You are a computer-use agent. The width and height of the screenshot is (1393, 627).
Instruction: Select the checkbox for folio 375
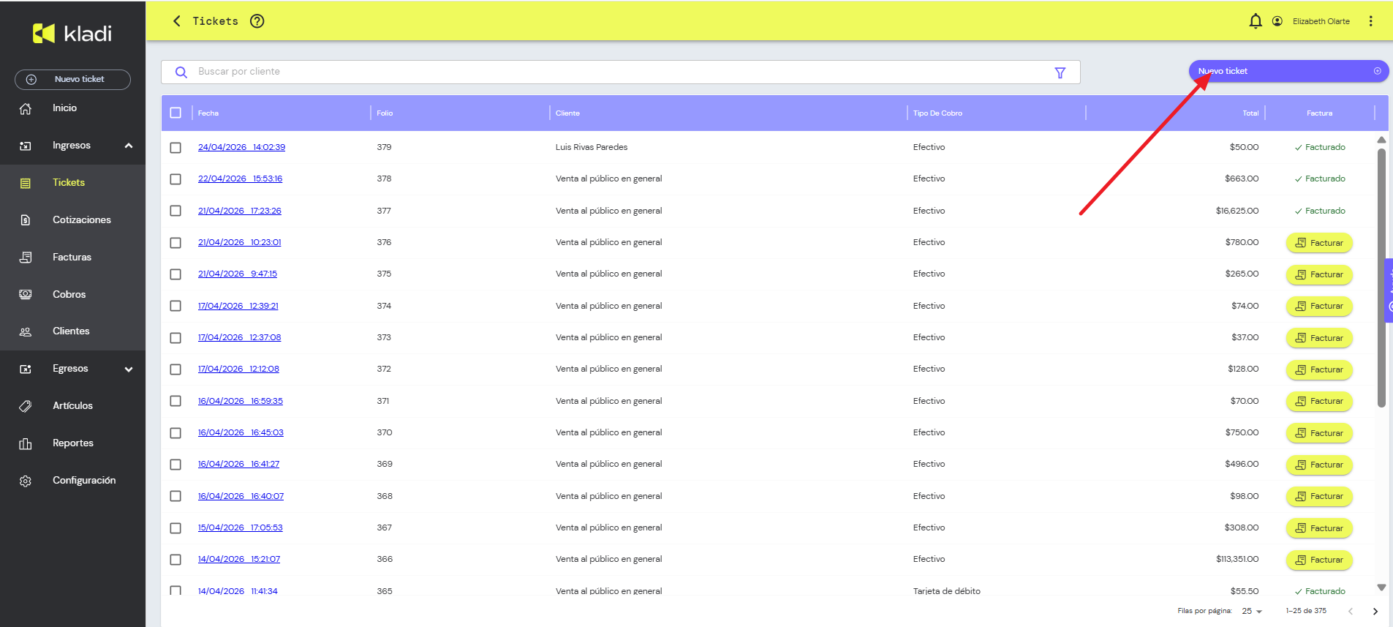point(175,274)
